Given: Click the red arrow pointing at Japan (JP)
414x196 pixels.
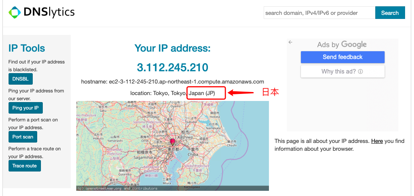Looking at the screenshot, I should coord(241,93).
